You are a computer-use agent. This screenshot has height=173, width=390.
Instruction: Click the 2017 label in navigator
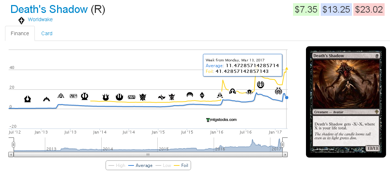[276, 149]
